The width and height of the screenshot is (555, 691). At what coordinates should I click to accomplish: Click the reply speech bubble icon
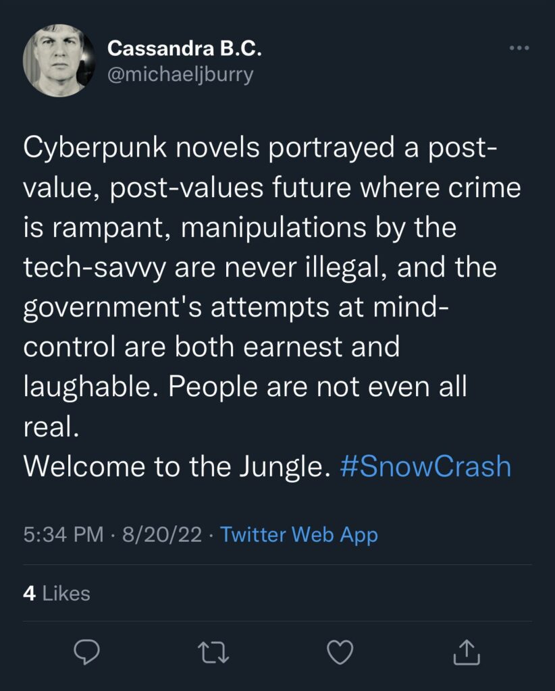click(87, 653)
